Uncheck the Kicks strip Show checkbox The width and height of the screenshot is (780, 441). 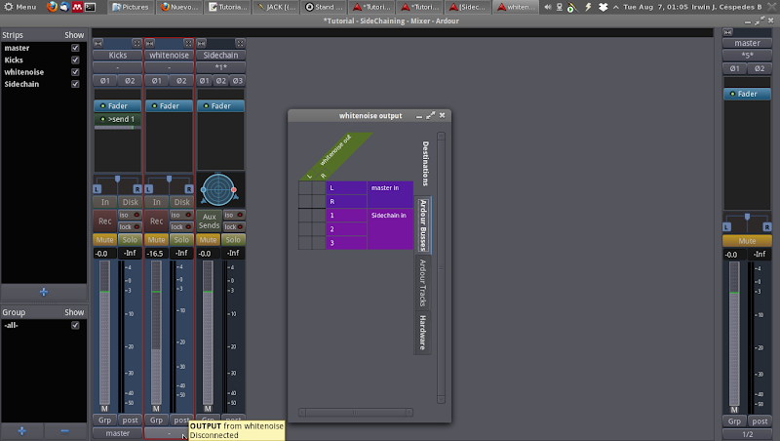75,60
